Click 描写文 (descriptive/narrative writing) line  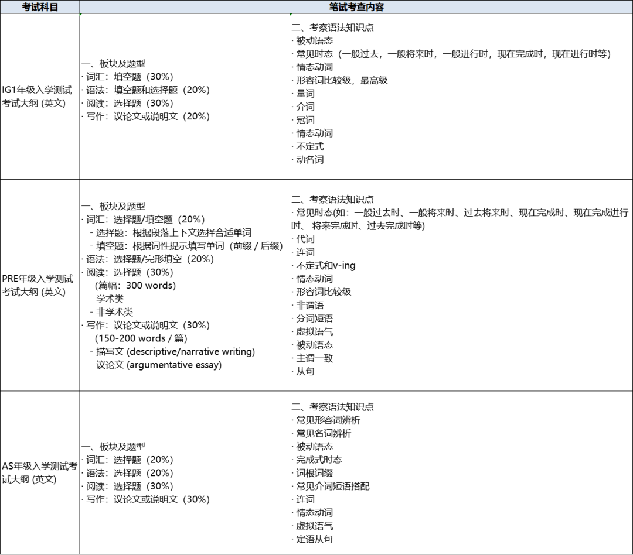tap(175, 352)
